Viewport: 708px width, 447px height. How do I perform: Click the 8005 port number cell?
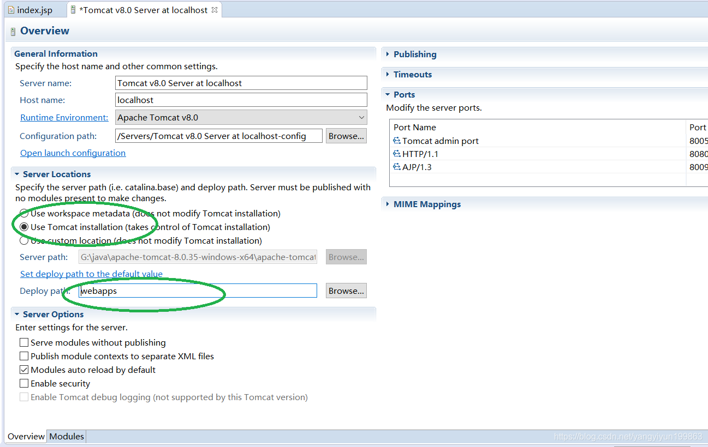698,141
